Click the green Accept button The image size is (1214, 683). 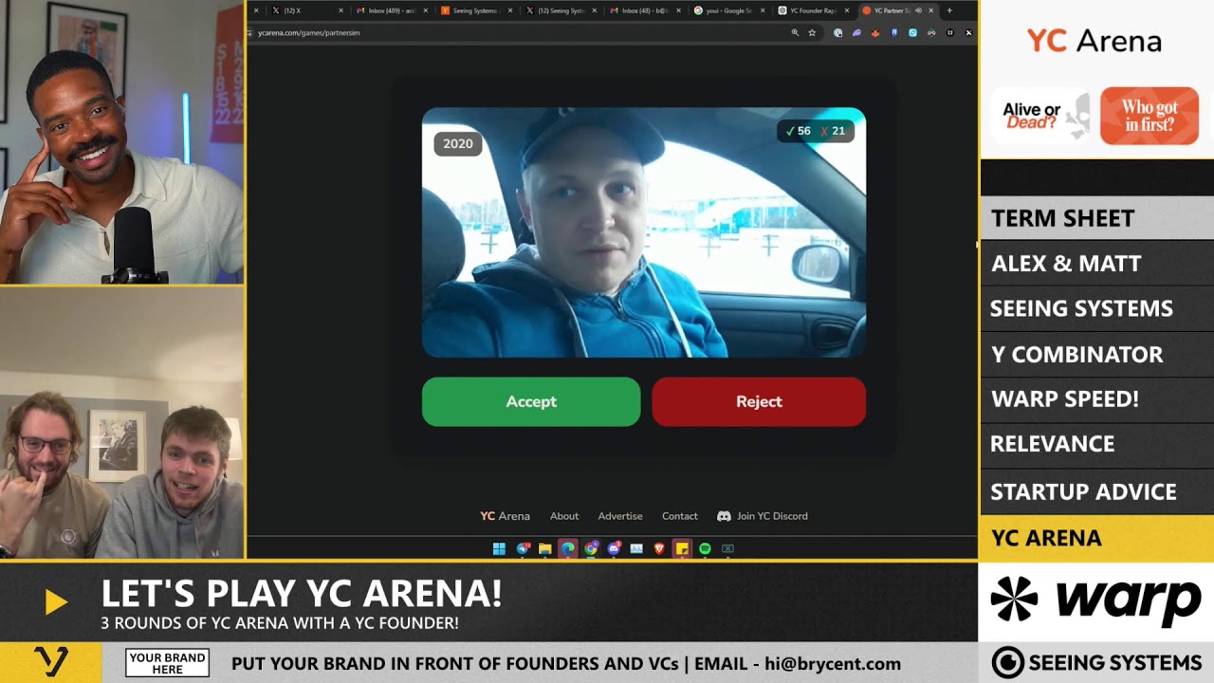point(531,401)
